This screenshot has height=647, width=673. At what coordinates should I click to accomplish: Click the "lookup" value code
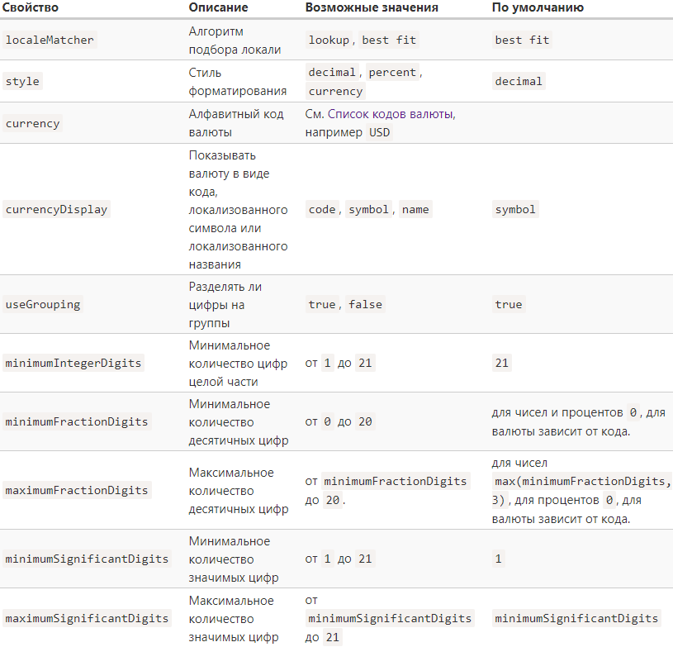click(x=329, y=40)
